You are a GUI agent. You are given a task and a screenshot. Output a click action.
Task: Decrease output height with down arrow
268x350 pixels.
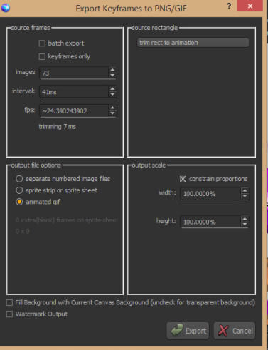click(245, 224)
